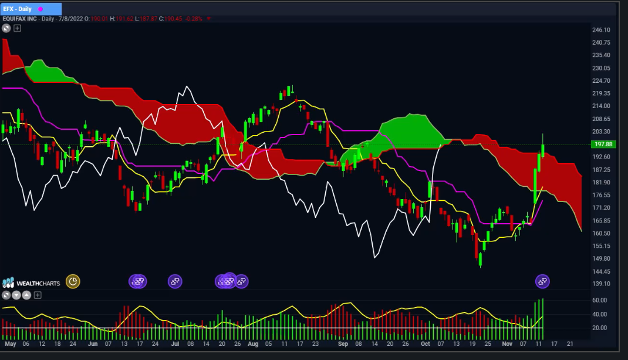The height and width of the screenshot is (360, 628).
Task: Click the opening price value 190.01
Action: tap(99, 19)
